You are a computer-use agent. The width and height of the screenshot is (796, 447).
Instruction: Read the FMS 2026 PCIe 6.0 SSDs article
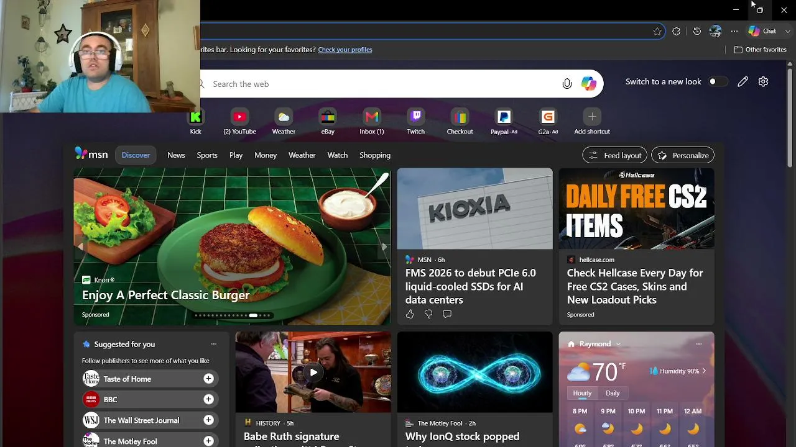(471, 286)
